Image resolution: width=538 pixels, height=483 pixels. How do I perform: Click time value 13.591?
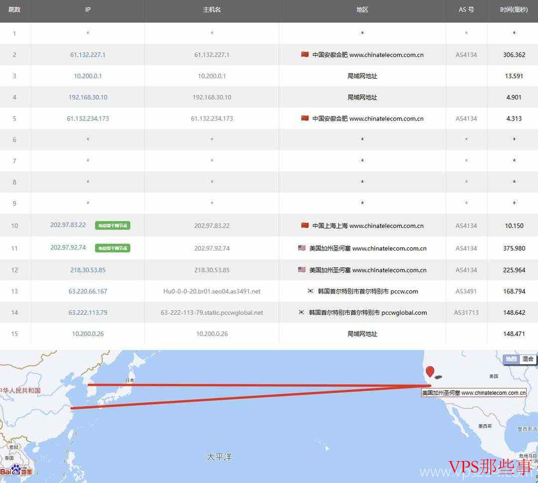[x=514, y=76]
